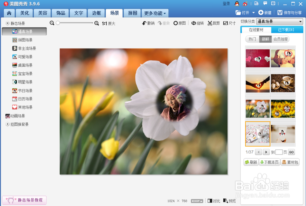Screen dimensions: 306x206
Task: Click the zoom in magnifier icon
Action: click(97, 23)
